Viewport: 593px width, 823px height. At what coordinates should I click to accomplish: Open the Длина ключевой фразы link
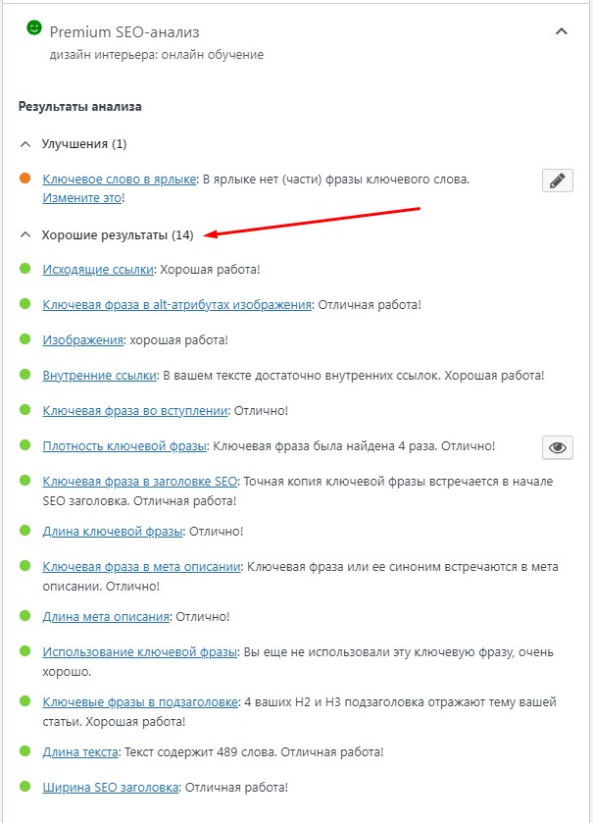[x=113, y=532]
